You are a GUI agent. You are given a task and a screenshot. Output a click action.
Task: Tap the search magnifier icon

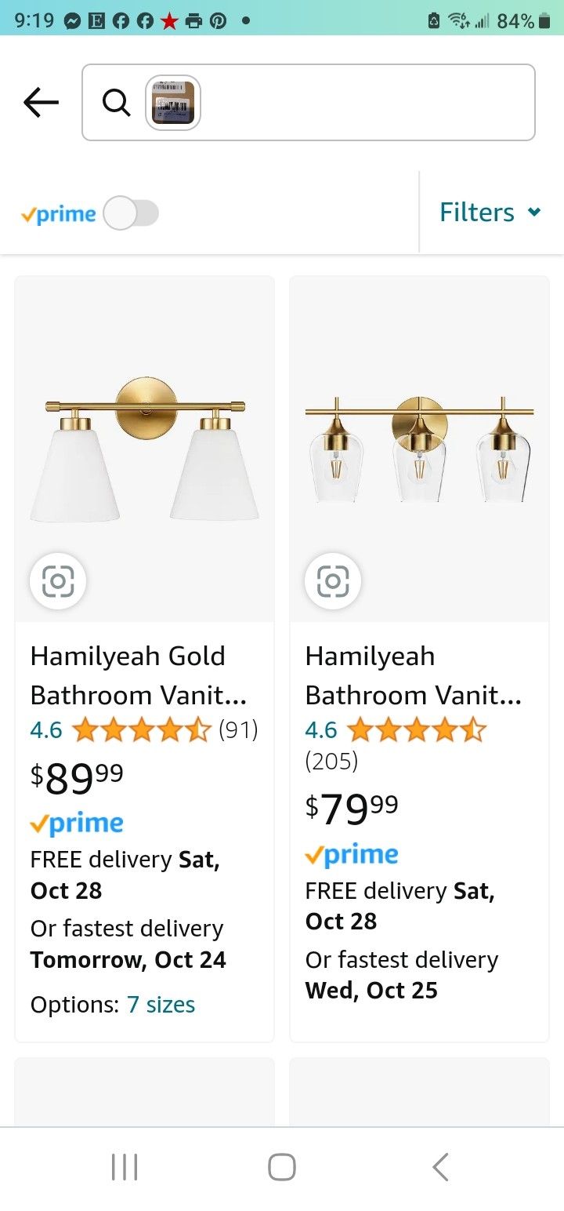tap(116, 102)
